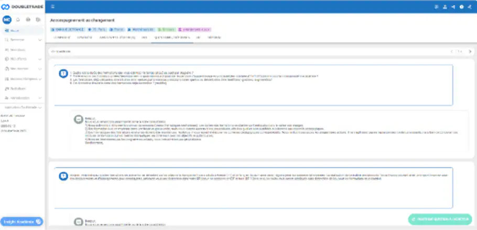Switch to the first tab under the title
Image resolution: width=477 pixels, height=230 pixels.
(x=62, y=38)
